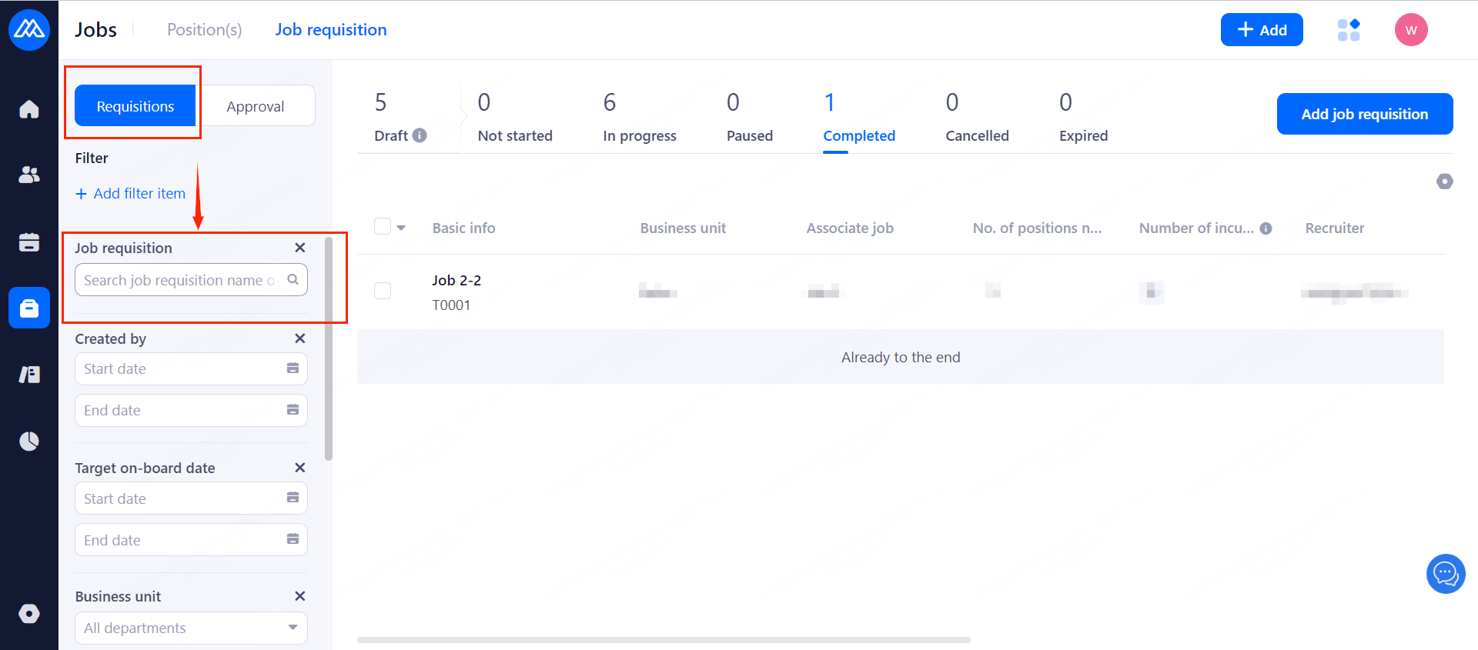This screenshot has height=650, width=1478.
Task: Remove the Created by filter
Action: (300, 338)
